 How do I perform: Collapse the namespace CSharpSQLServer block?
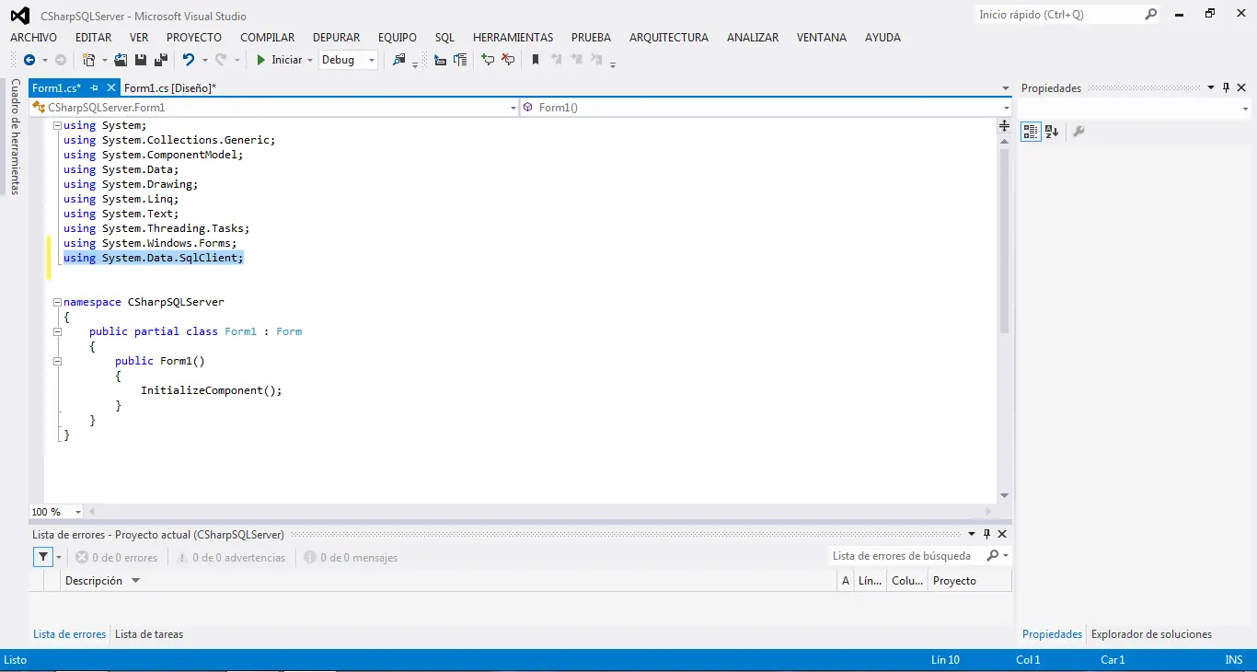click(x=57, y=302)
